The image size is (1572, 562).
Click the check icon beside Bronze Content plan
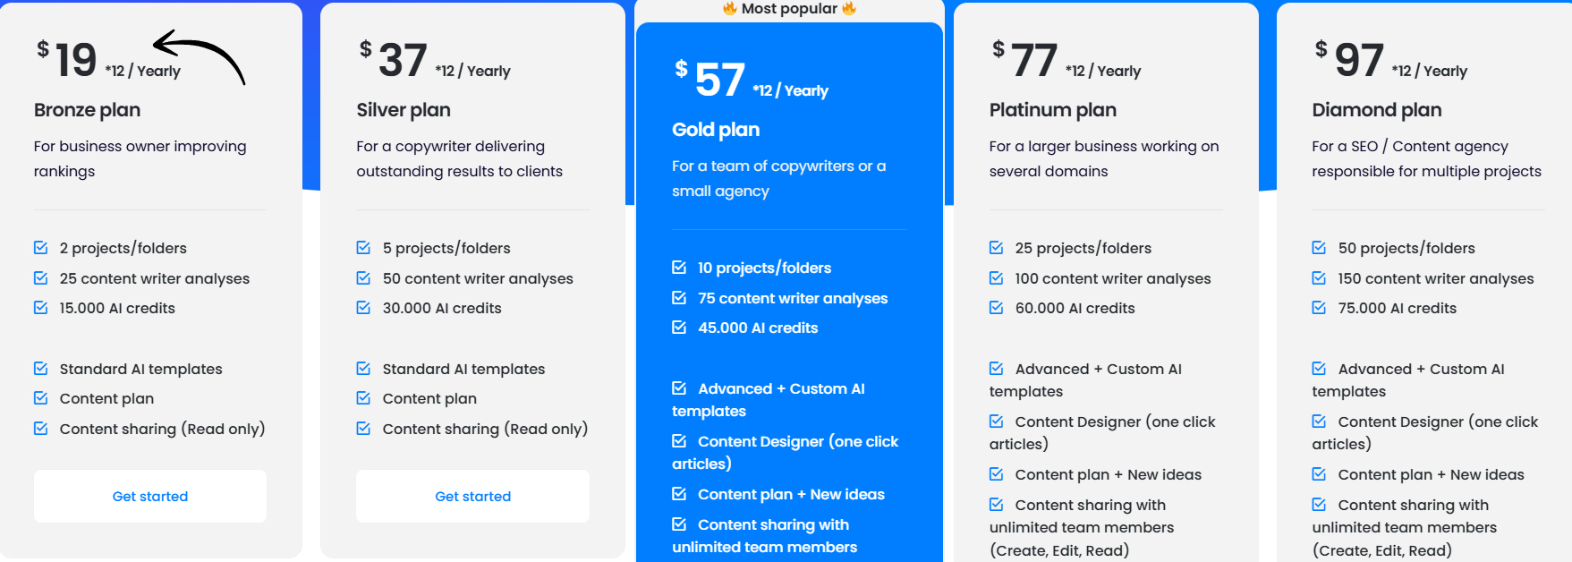point(41,398)
